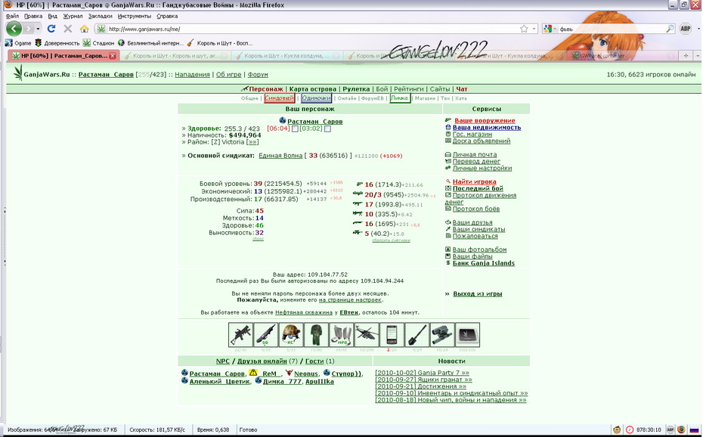Close the active Растаман_Саров tab
Screen dimensions: 703x437
point(113,56)
